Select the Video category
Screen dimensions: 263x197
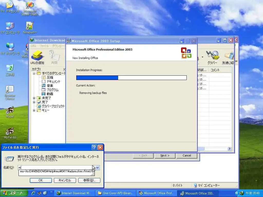point(48,94)
